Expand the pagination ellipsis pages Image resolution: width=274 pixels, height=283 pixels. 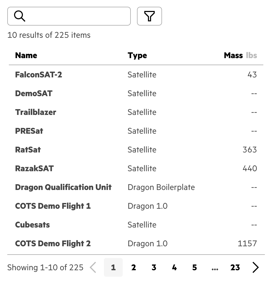pyautogui.click(x=215, y=267)
